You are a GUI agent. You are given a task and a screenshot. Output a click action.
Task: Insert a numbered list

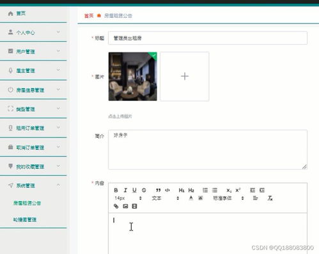(x=205, y=190)
